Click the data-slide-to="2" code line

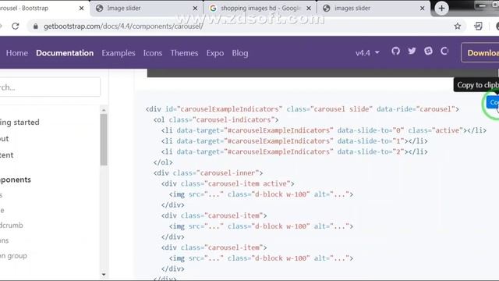(295, 151)
